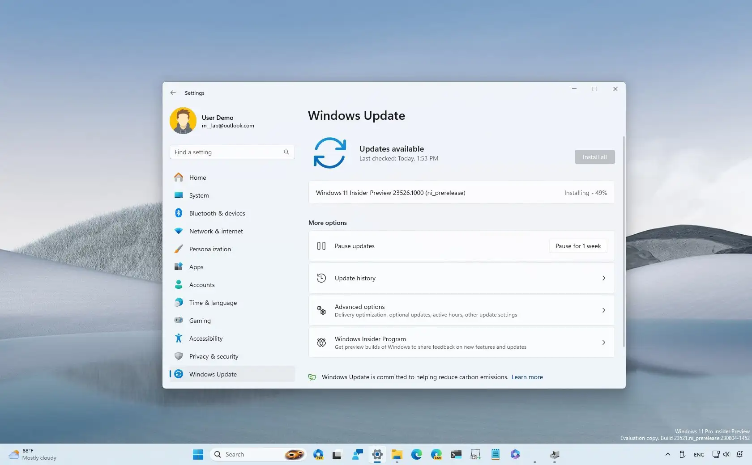
Task: Expand the Update history row chevron
Action: [603, 278]
